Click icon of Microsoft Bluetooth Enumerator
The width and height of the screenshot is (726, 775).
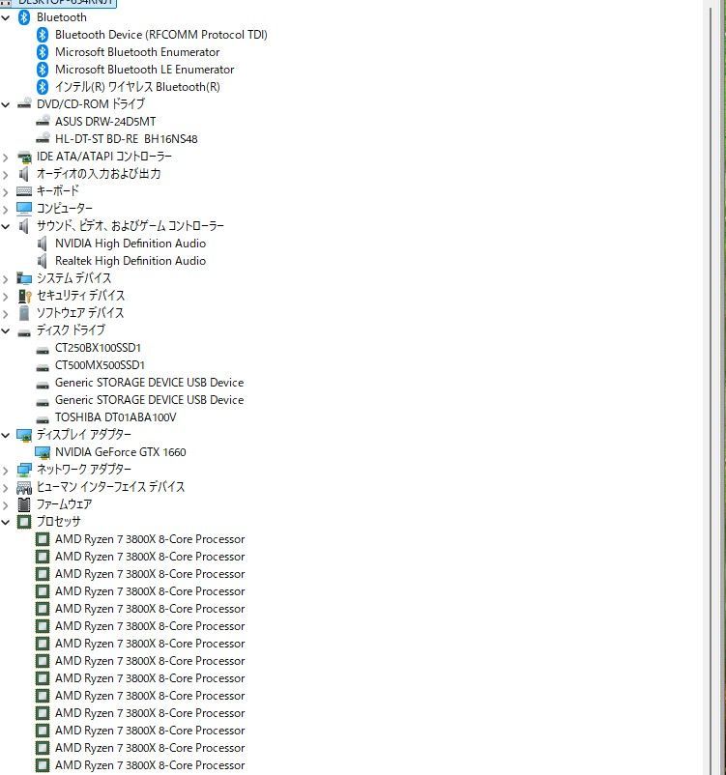[43, 52]
